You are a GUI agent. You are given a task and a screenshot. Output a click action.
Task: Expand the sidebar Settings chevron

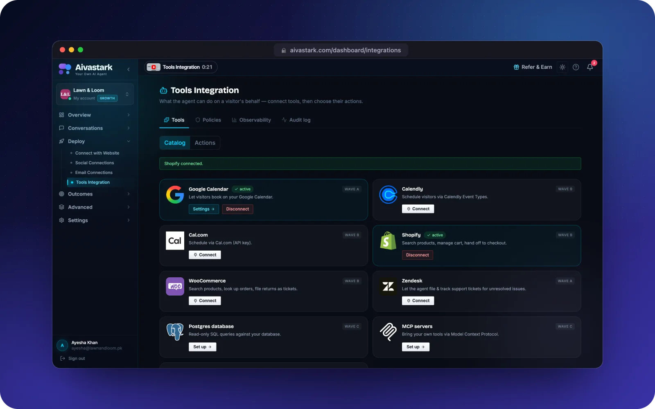pos(129,220)
